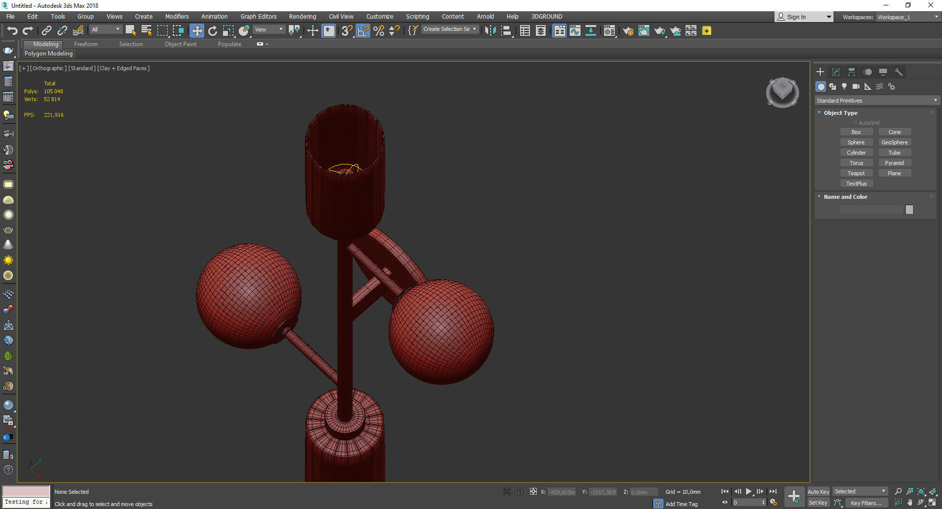This screenshot has width=942, height=509.
Task: Open the Key Filters dialog
Action: pos(866,503)
